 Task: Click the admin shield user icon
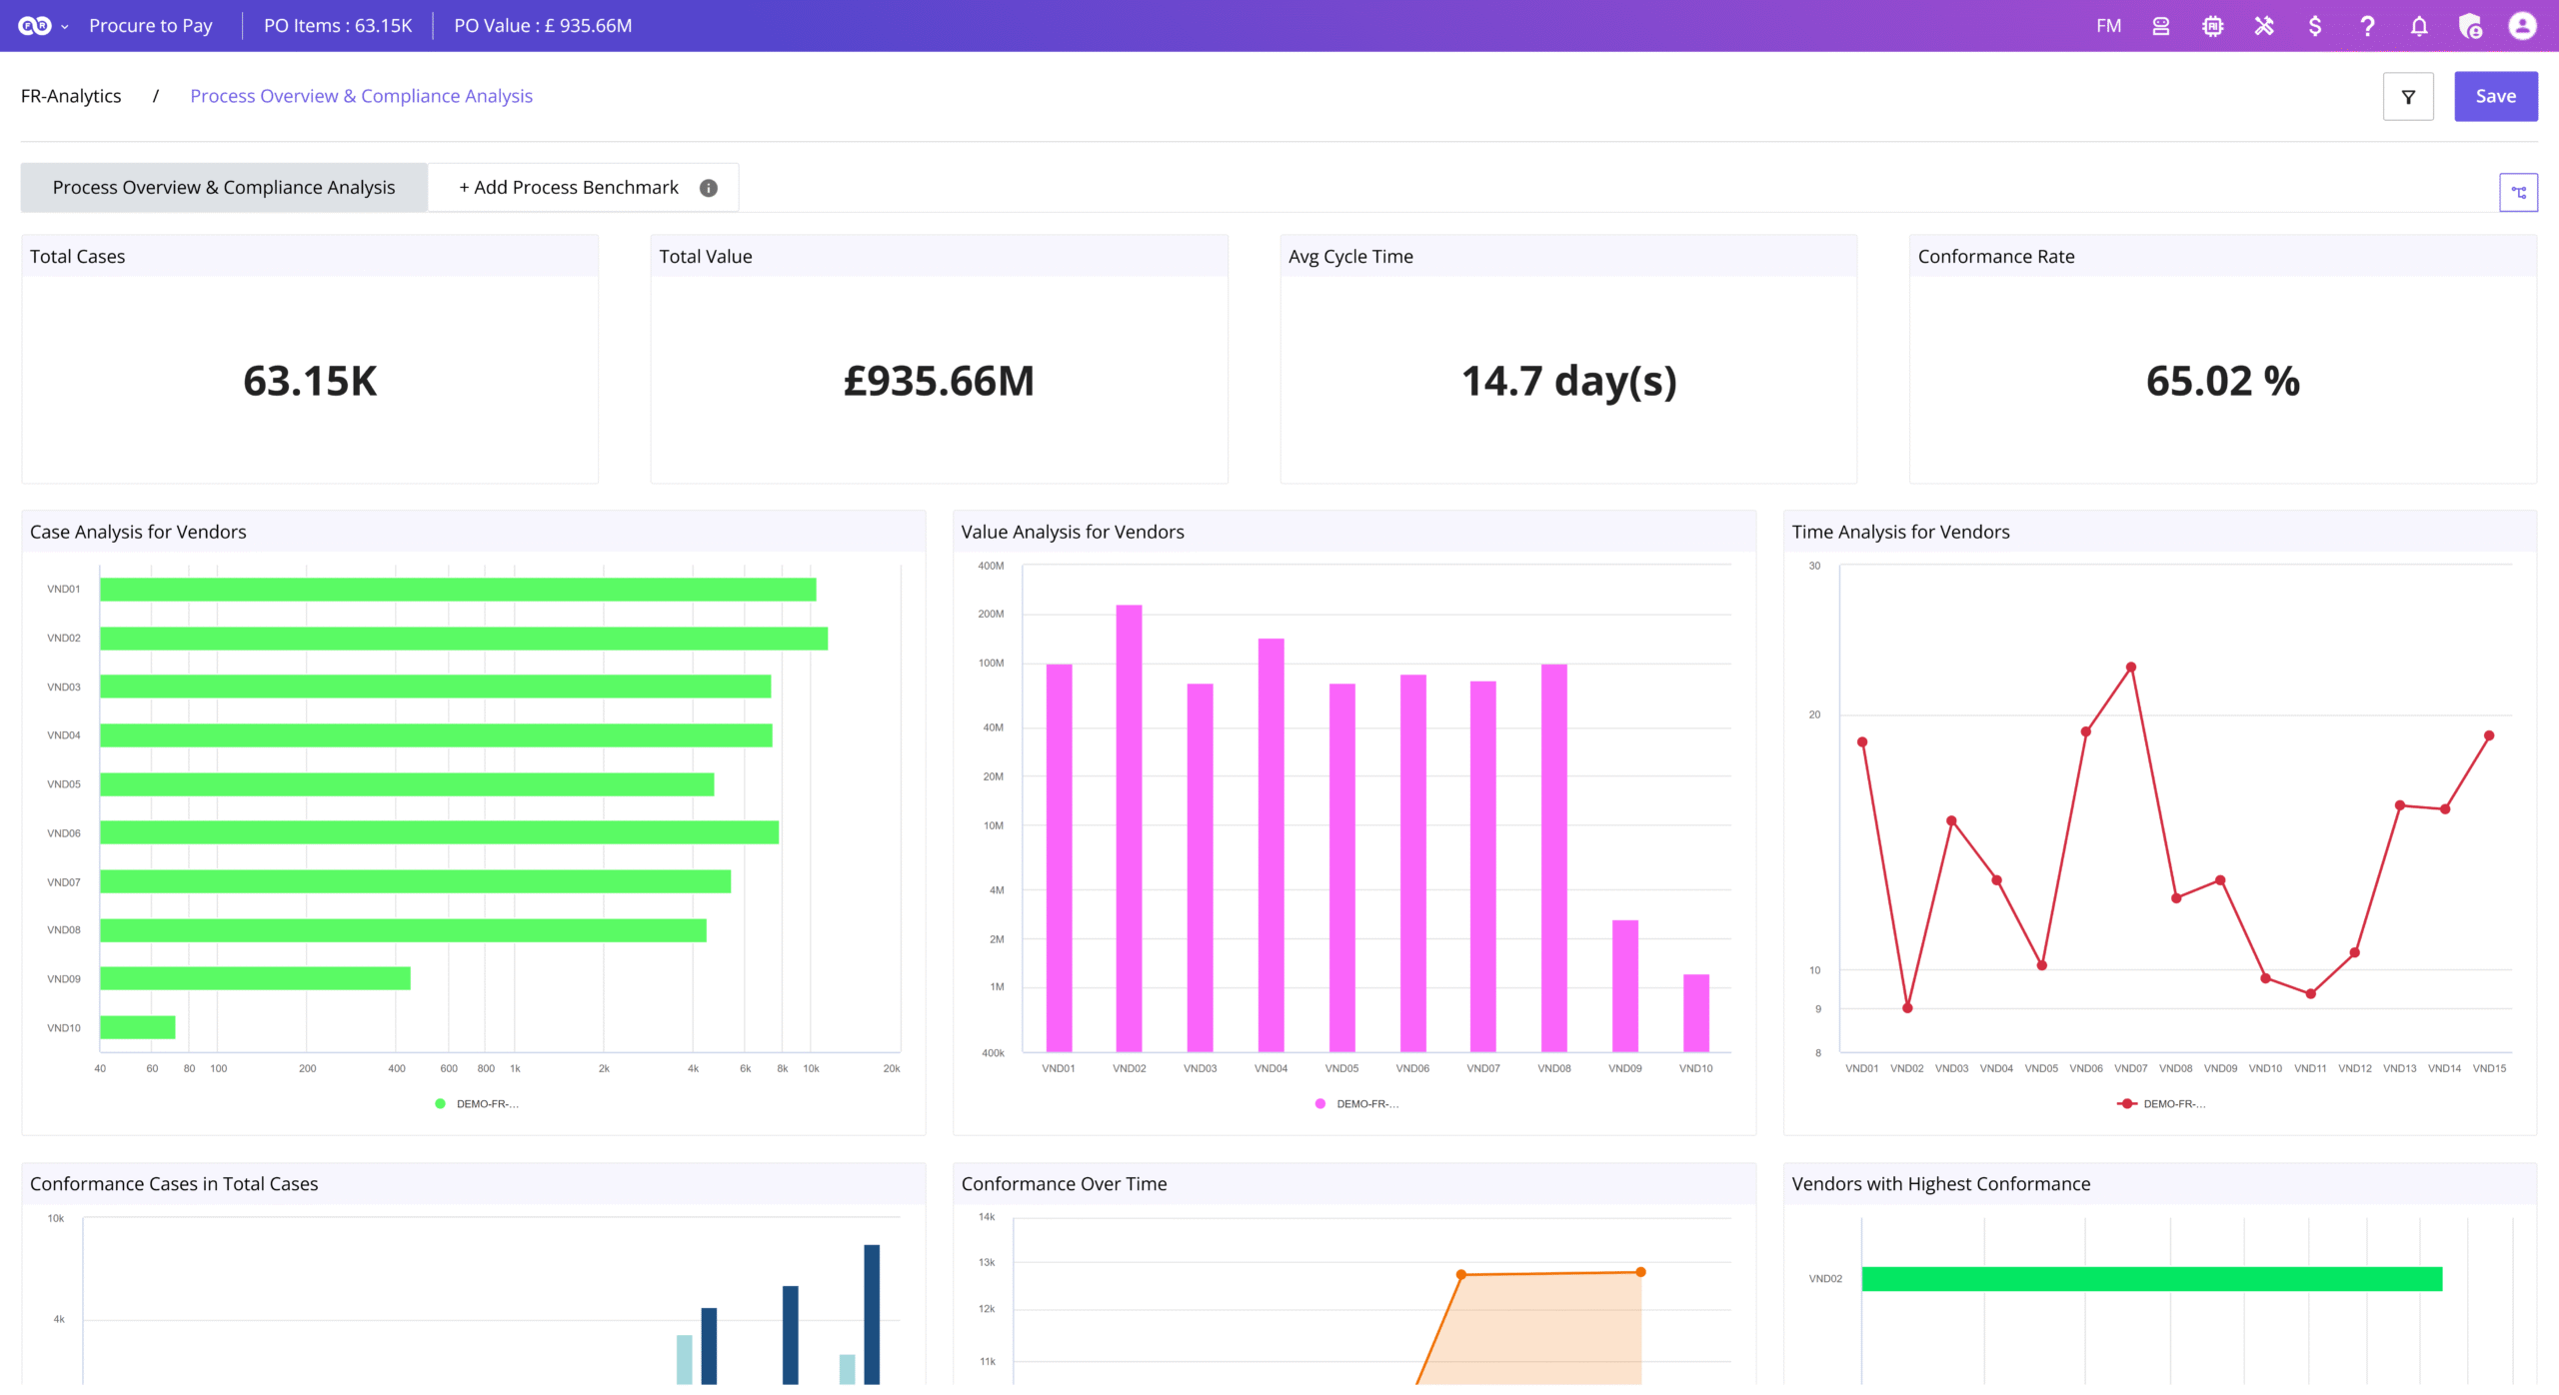(x=2470, y=26)
